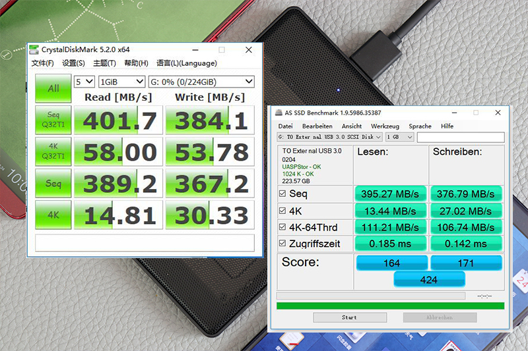This screenshot has height=351, width=528.
Task: Open the Werkzeug menu in AS SSD
Action: click(x=385, y=126)
